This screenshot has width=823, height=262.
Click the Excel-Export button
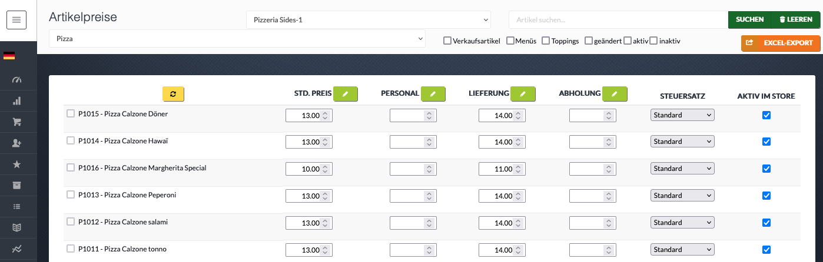780,43
